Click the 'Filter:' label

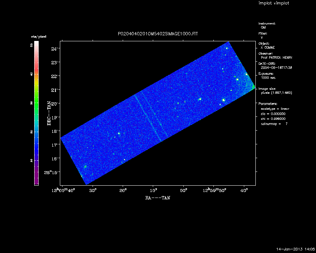tap(263, 33)
